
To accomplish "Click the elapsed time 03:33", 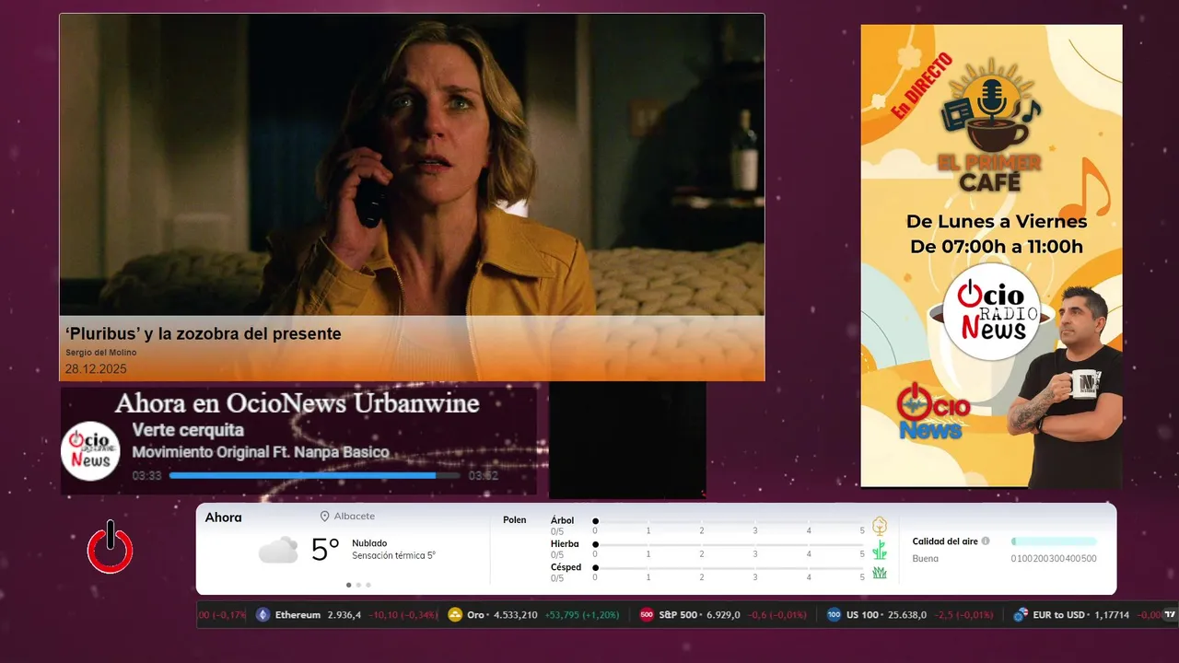I will 146,476.
